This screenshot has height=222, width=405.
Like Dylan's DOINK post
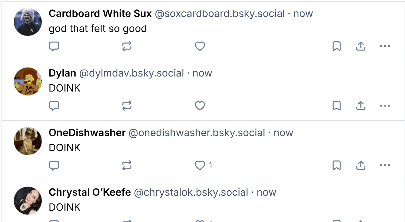(200, 106)
